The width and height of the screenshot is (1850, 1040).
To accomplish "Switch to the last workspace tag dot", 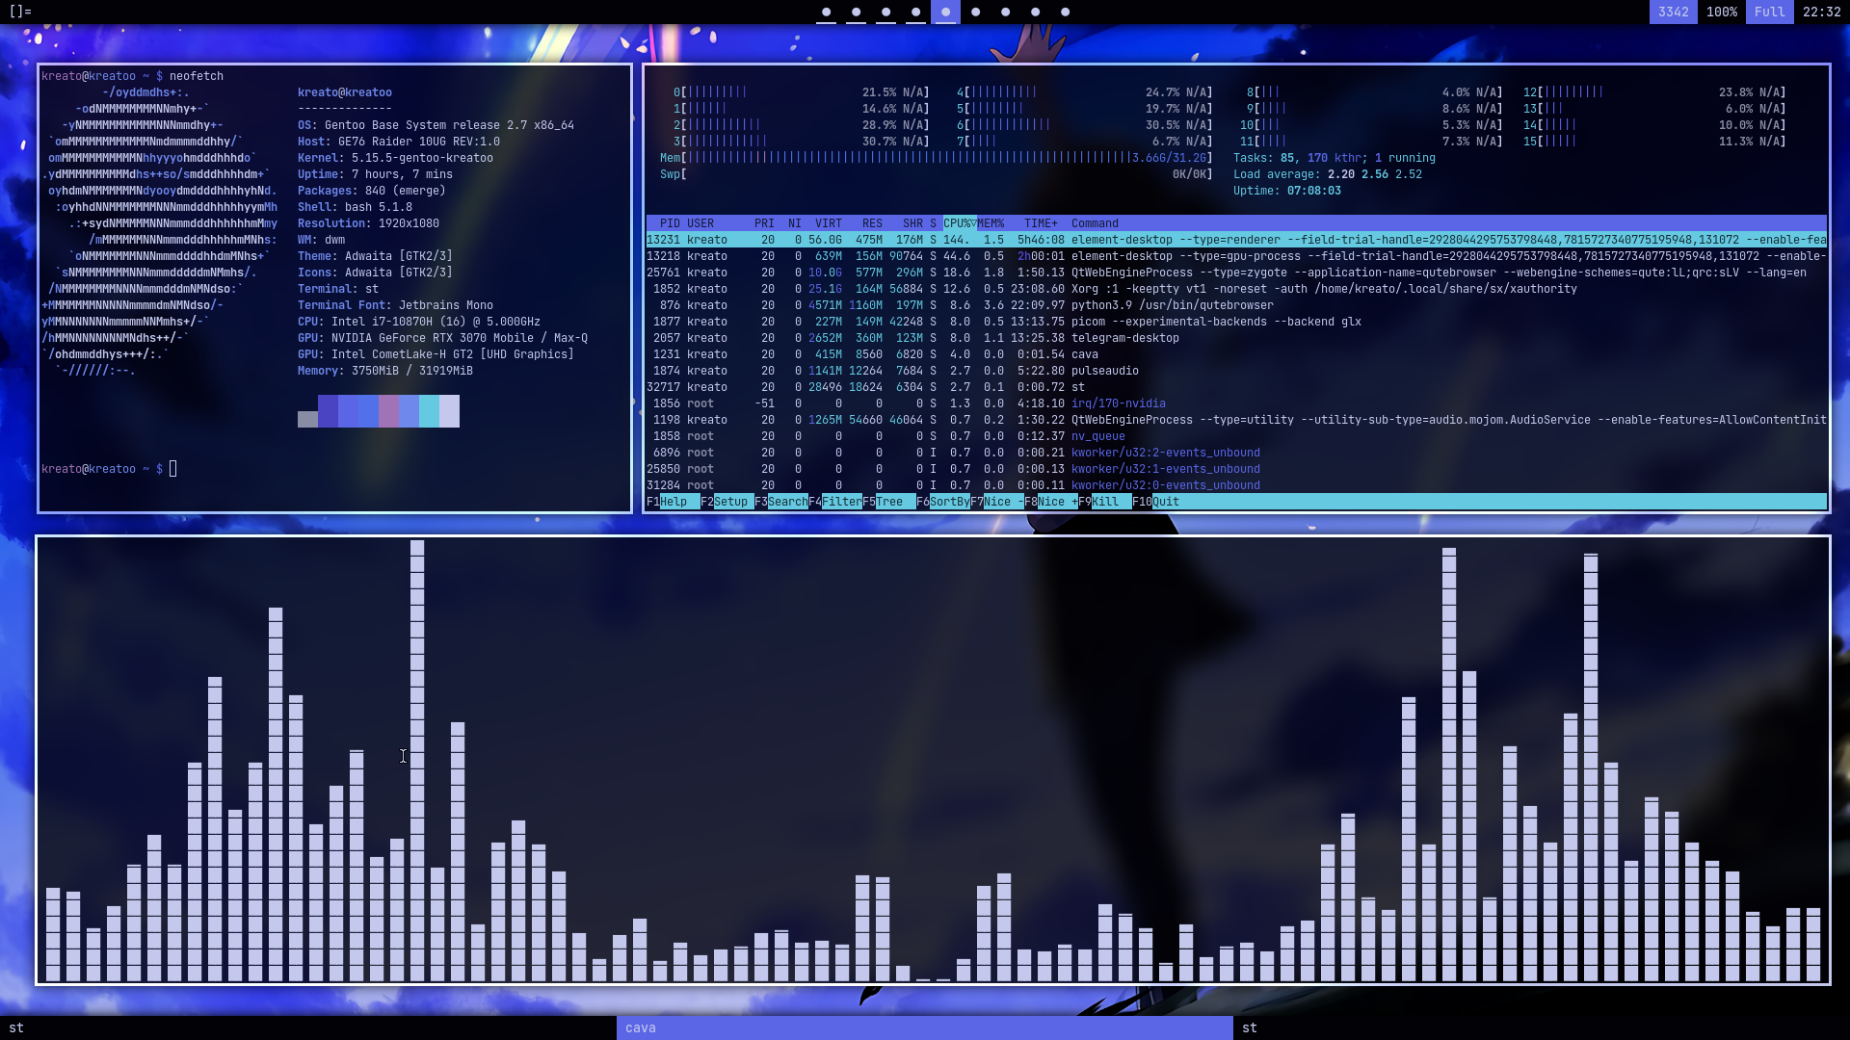I will (1065, 13).
